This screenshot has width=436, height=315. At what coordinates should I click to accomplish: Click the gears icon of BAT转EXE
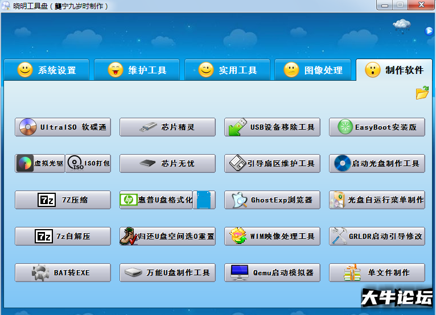click(40, 272)
